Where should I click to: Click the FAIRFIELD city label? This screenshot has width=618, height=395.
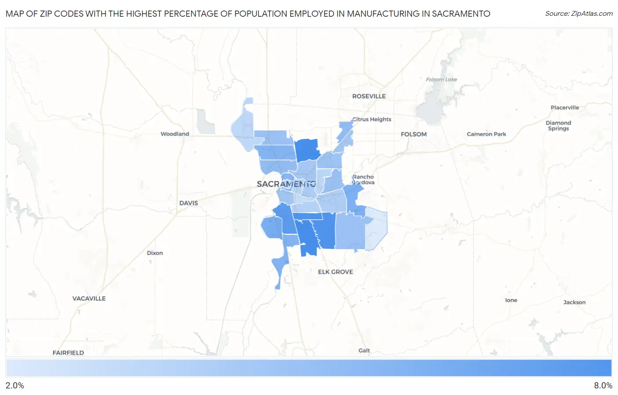point(68,353)
